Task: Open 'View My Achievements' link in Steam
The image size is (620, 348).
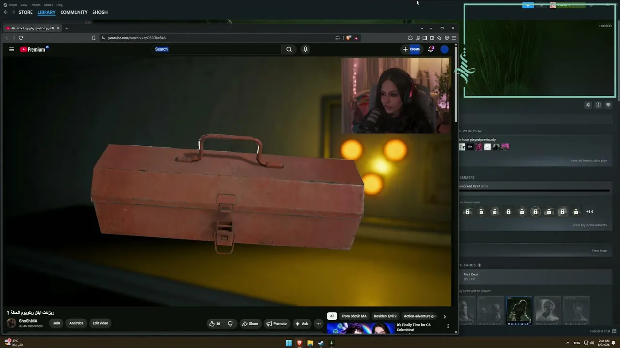Action: [x=589, y=225]
